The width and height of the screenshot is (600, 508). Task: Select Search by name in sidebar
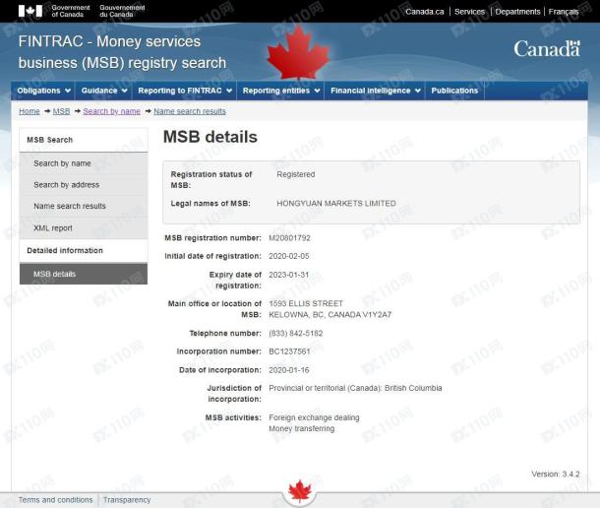[84, 163]
